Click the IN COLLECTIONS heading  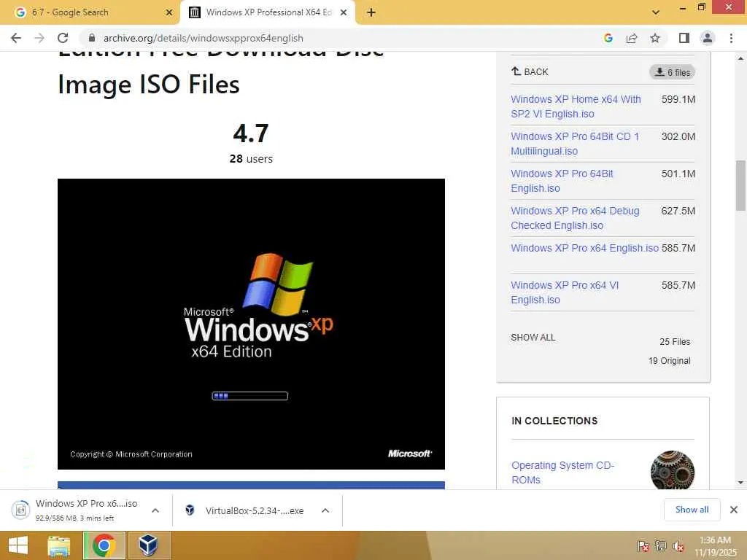tap(554, 421)
